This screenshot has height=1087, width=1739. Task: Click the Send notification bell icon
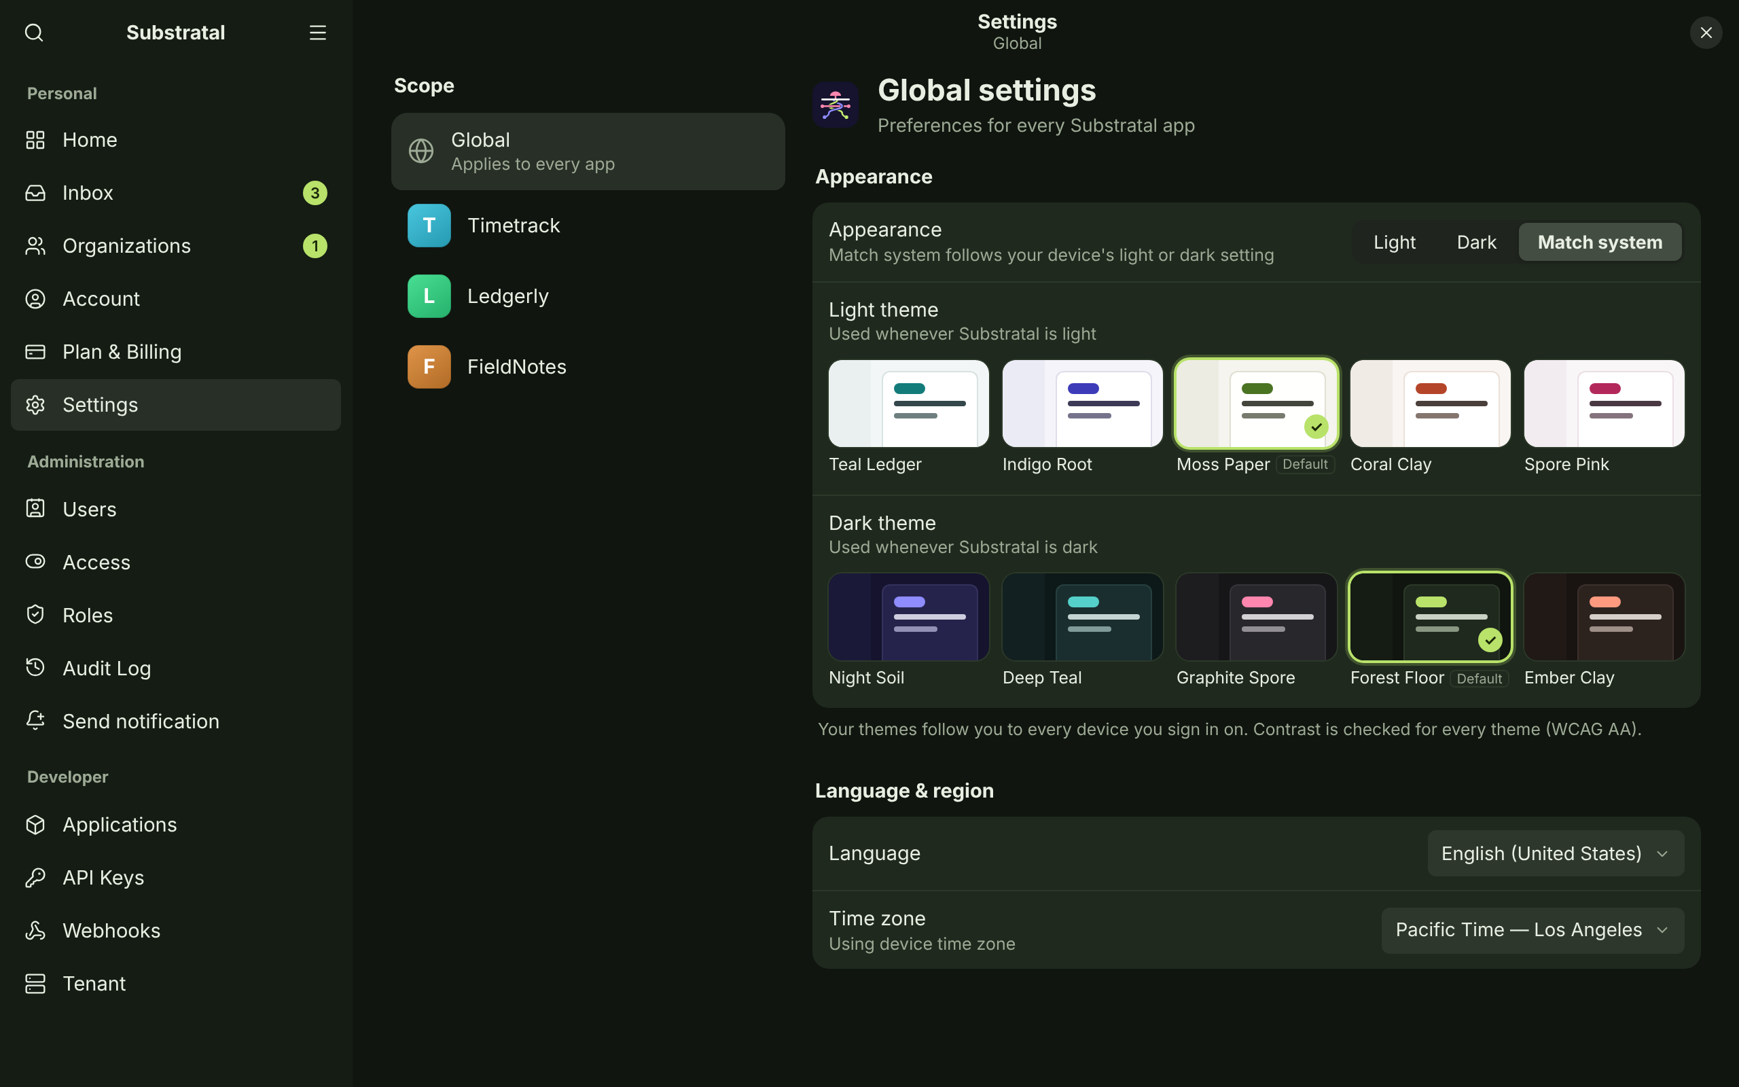point(35,720)
